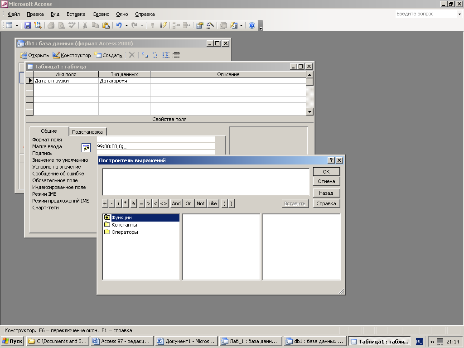
Task: Open the View mode dropdown arrow
Action: click(17, 25)
